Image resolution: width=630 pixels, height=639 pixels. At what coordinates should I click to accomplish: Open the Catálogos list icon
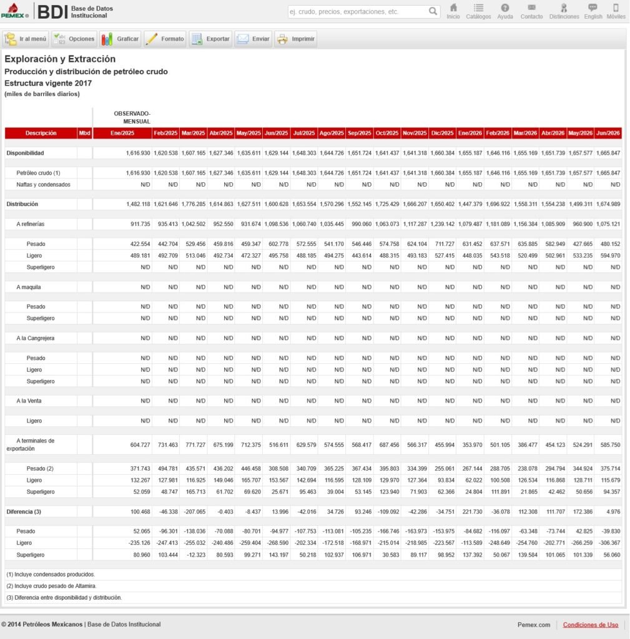click(x=478, y=11)
